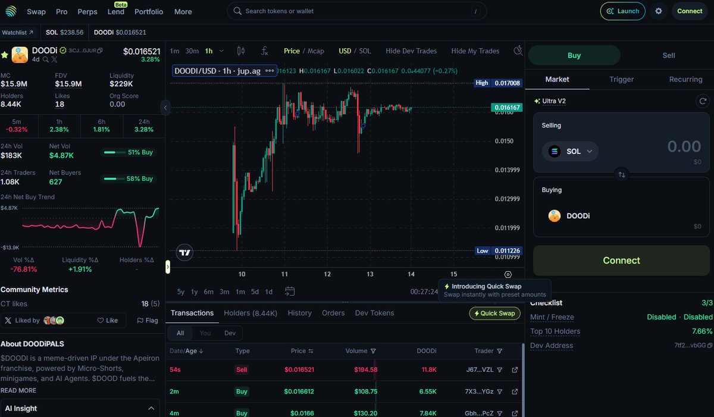Open the Perps menu item
The height and width of the screenshot is (417, 714).
(x=87, y=11)
